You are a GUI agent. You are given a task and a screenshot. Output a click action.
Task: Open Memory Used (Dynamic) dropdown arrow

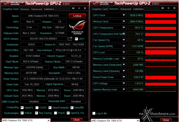click(x=124, y=71)
